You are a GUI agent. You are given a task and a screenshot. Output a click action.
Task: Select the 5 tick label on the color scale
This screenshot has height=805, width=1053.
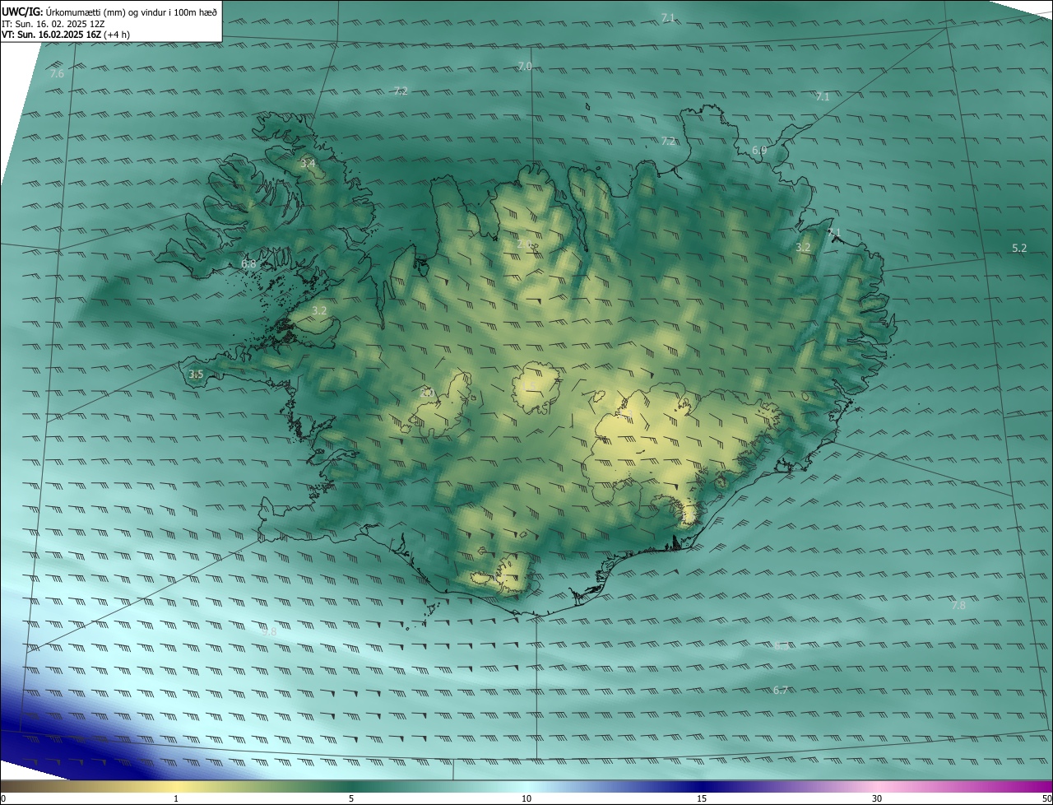(351, 799)
